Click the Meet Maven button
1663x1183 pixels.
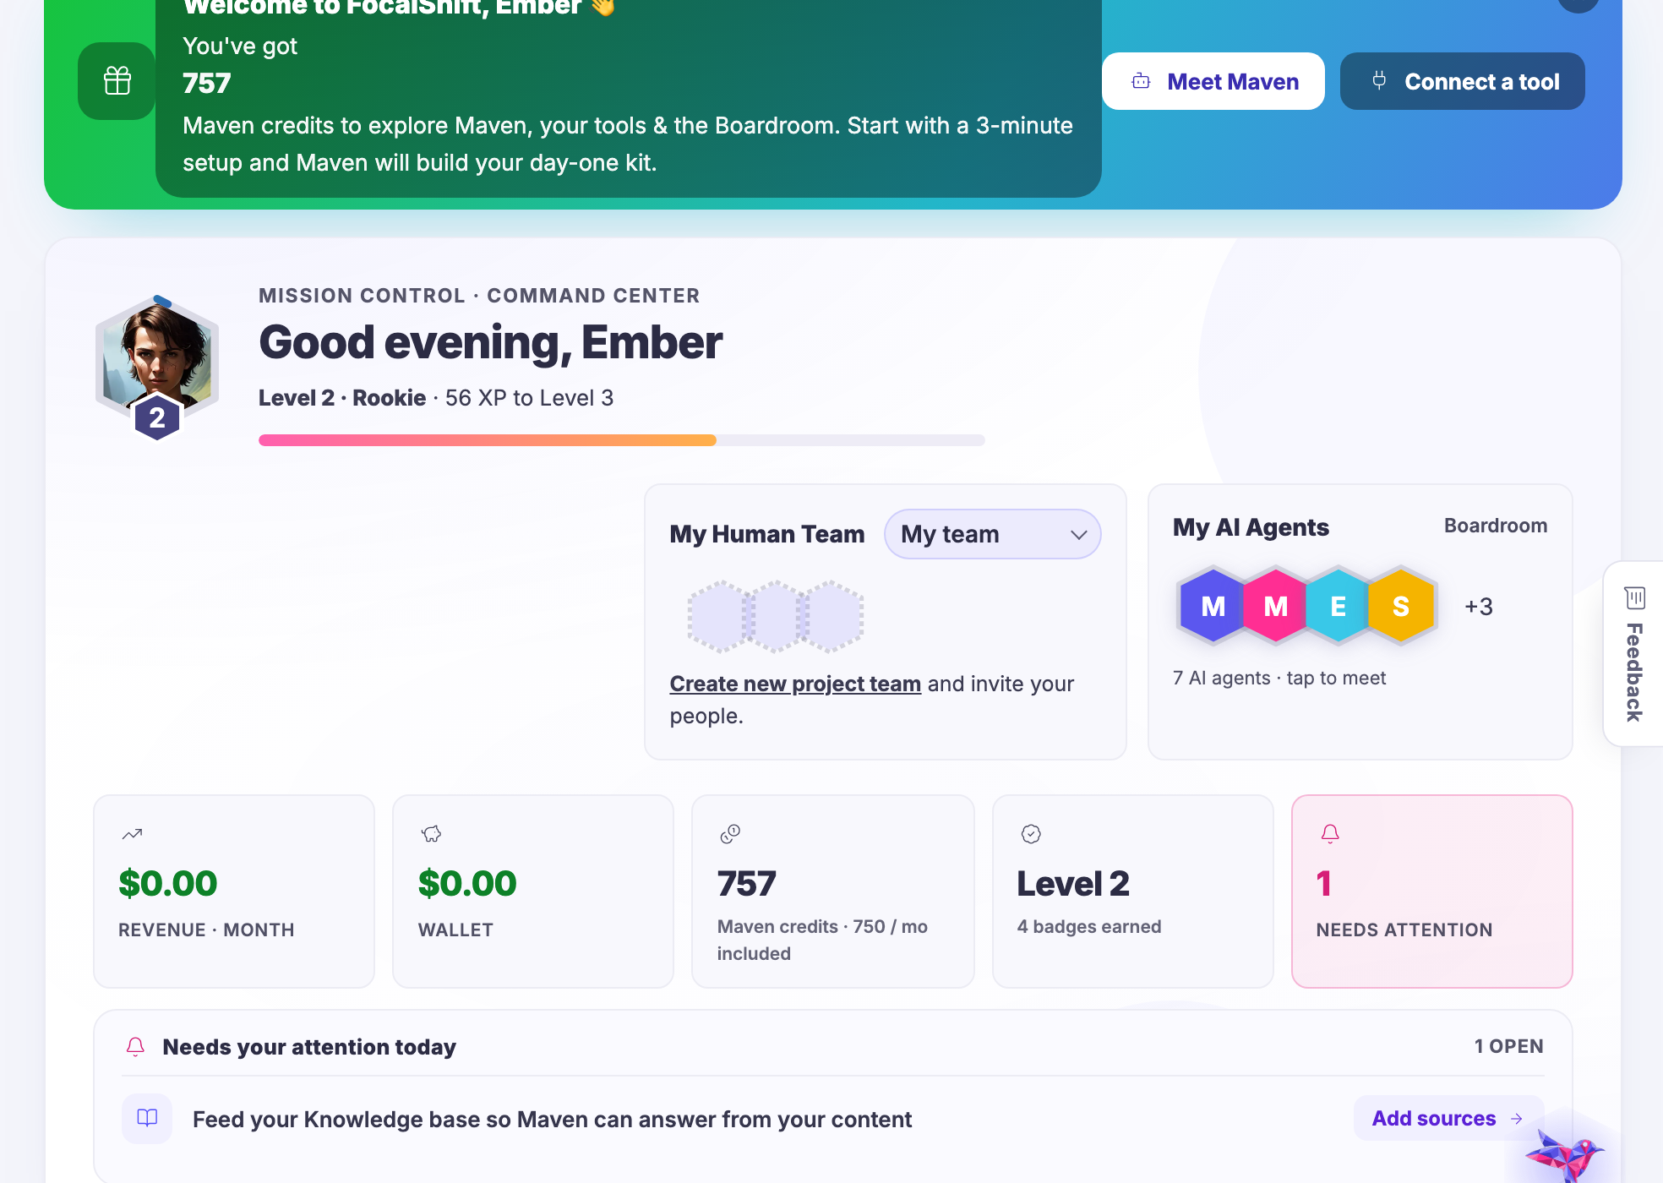(1213, 81)
